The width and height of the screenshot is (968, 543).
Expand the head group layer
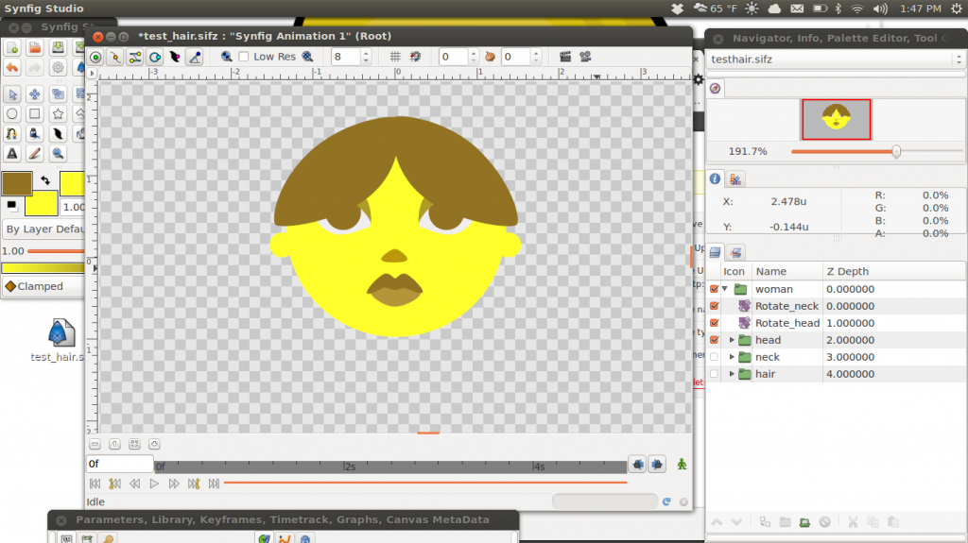click(x=733, y=340)
